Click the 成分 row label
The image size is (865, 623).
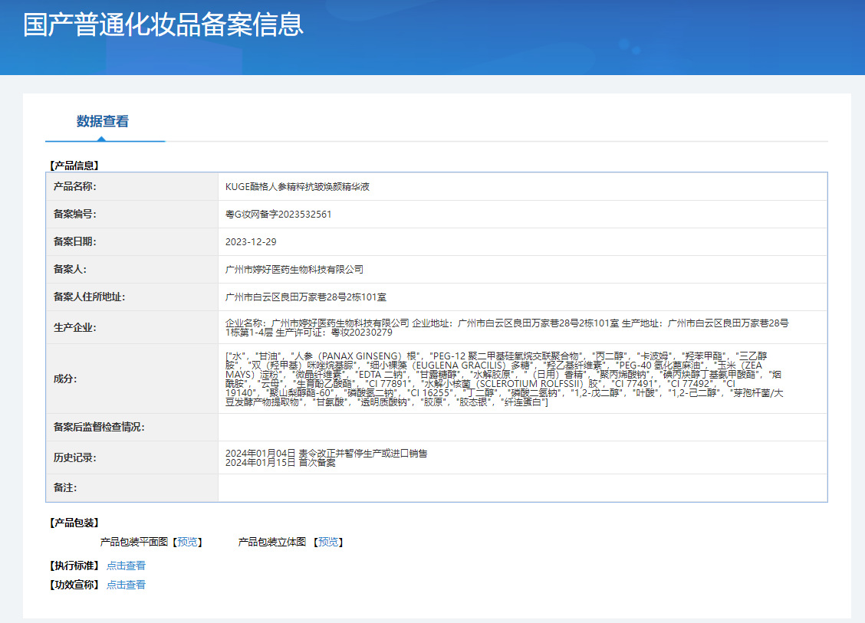pyautogui.click(x=65, y=379)
